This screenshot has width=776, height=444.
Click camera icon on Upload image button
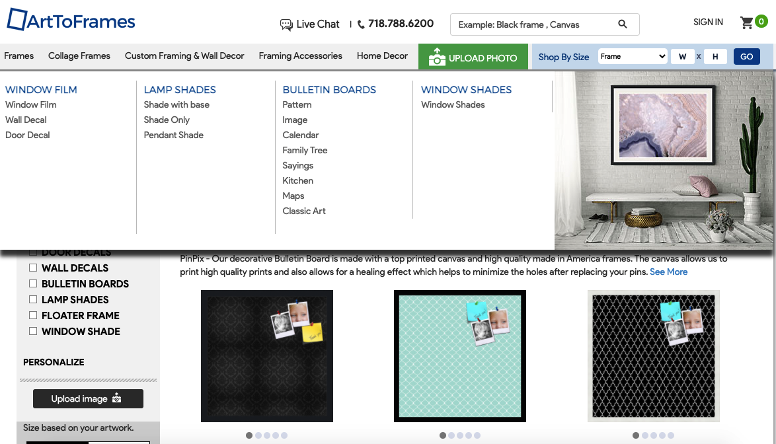pyautogui.click(x=117, y=398)
